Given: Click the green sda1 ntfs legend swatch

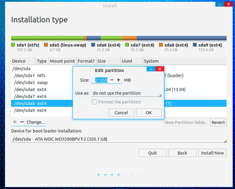Looking at the screenshot, I should pos(13,45).
